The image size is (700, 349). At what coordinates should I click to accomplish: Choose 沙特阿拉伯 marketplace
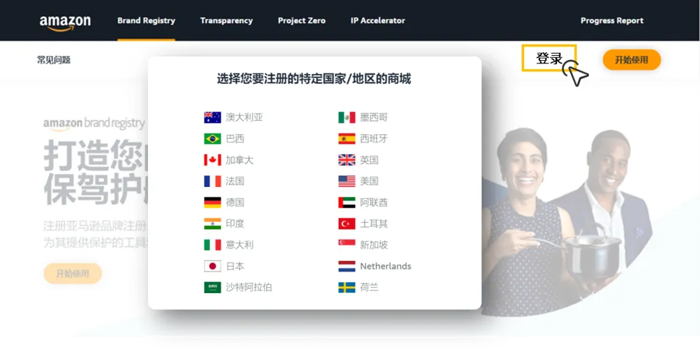[x=248, y=287]
